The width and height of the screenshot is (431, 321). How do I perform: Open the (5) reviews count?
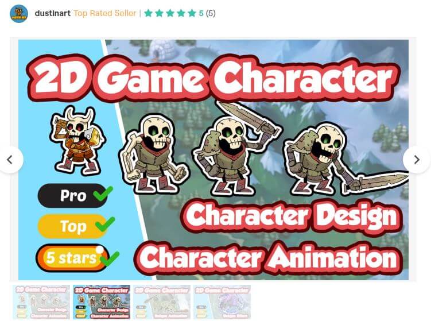click(211, 13)
